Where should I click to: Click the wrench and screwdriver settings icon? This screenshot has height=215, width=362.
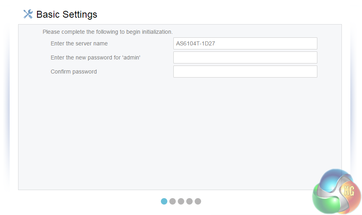tap(28, 14)
